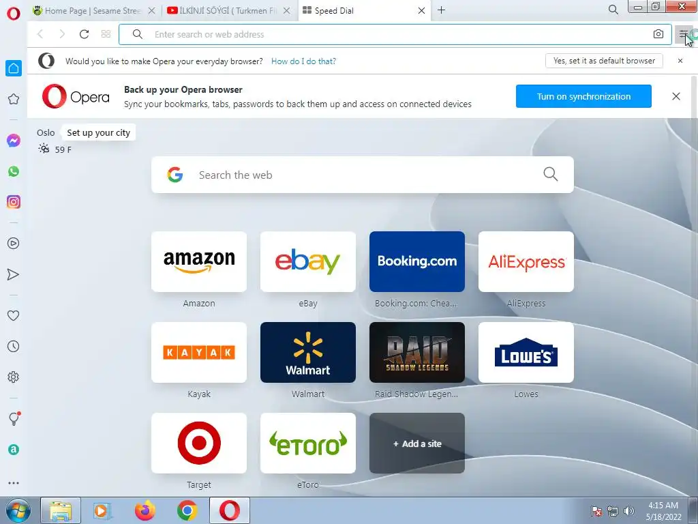Viewport: 698px width, 524px height.
Task: Switch to the Sesame Street Home Page tab
Action: (x=93, y=11)
